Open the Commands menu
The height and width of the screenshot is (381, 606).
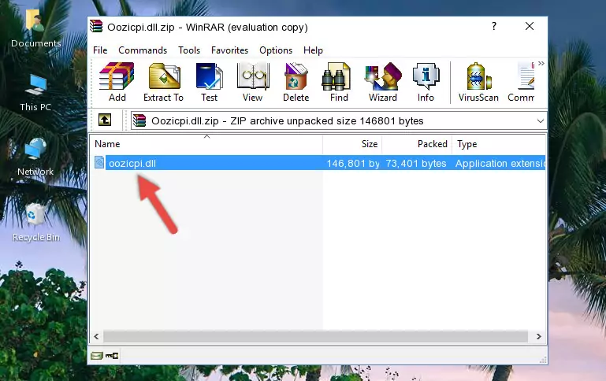[x=143, y=50]
